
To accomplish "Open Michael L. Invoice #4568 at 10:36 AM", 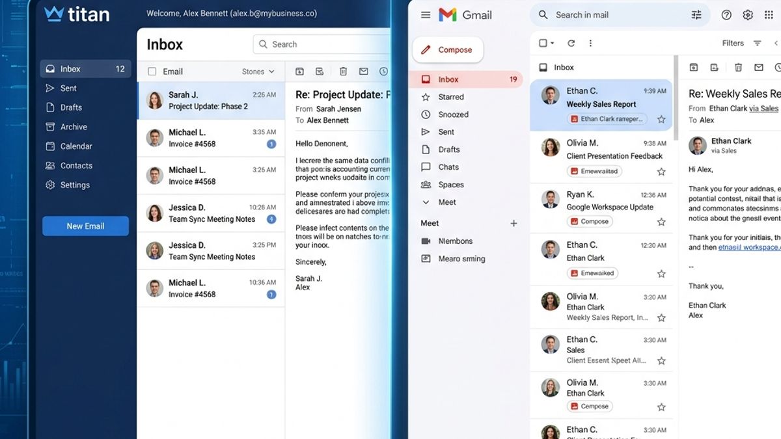I will coord(211,289).
